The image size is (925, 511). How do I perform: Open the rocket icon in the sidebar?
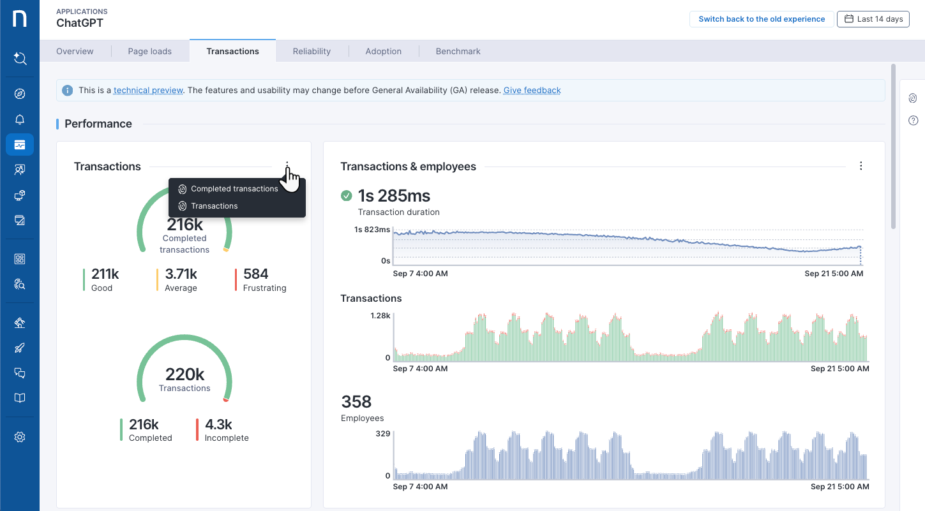click(20, 348)
